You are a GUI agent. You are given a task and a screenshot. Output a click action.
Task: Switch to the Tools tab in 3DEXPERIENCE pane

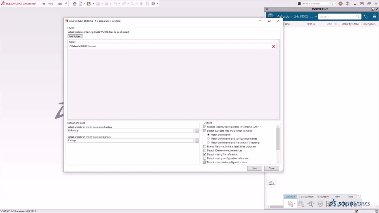coord(350,196)
